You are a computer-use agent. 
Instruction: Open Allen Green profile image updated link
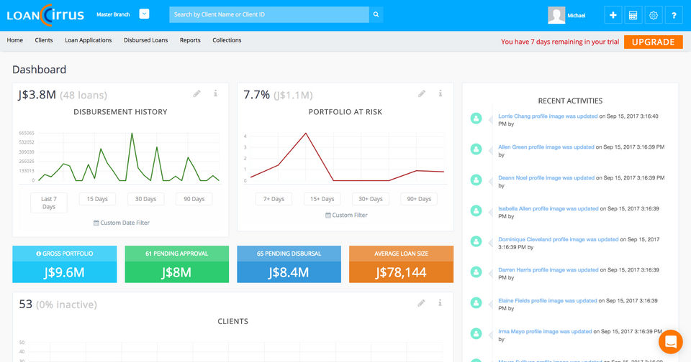click(546, 147)
